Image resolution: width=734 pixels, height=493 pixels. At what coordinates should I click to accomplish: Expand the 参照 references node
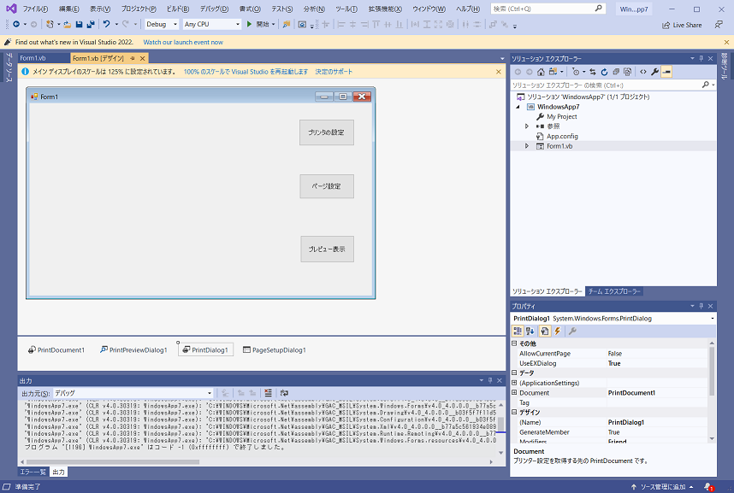click(527, 126)
